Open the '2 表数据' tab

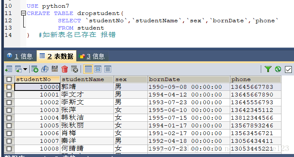pos(56,56)
